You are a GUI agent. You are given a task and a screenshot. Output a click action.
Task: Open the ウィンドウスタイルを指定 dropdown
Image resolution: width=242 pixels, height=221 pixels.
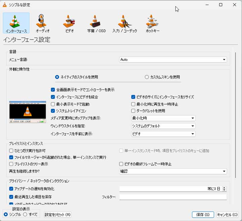pos(163,126)
